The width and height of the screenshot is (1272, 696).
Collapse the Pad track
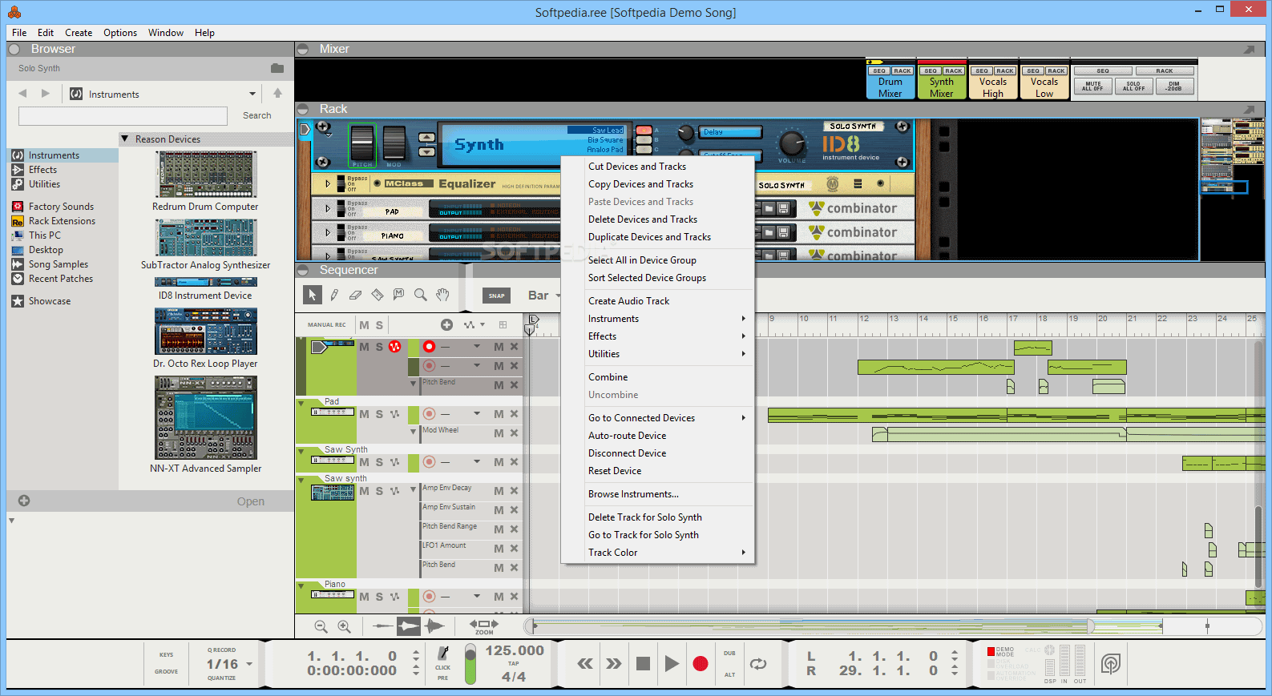pos(301,403)
